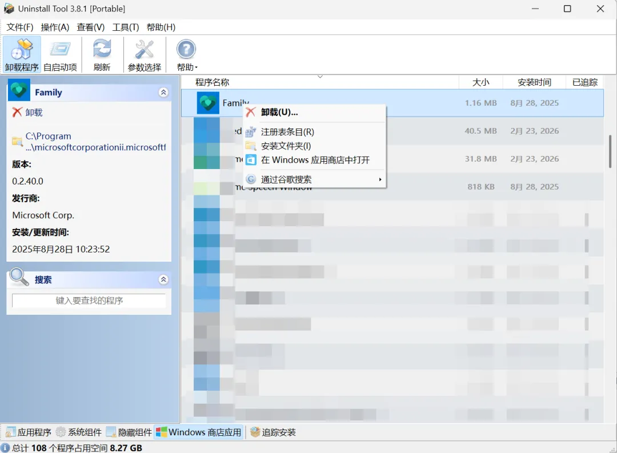Select the row sized 818 KB
The width and height of the screenshot is (617, 453).
click(392, 187)
